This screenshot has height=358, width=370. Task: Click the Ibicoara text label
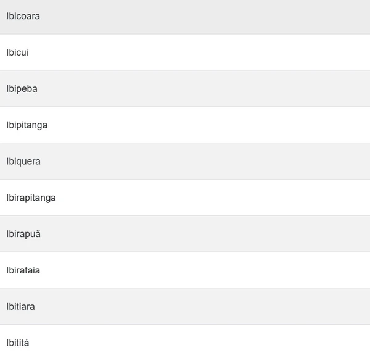pyautogui.click(x=23, y=16)
